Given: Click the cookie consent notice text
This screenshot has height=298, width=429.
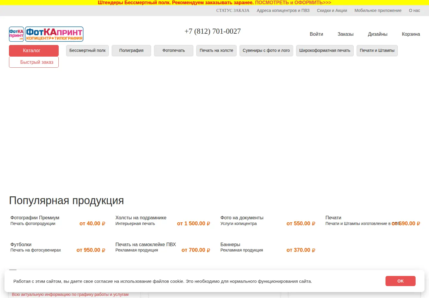Looking at the screenshot, I should tap(163, 281).
